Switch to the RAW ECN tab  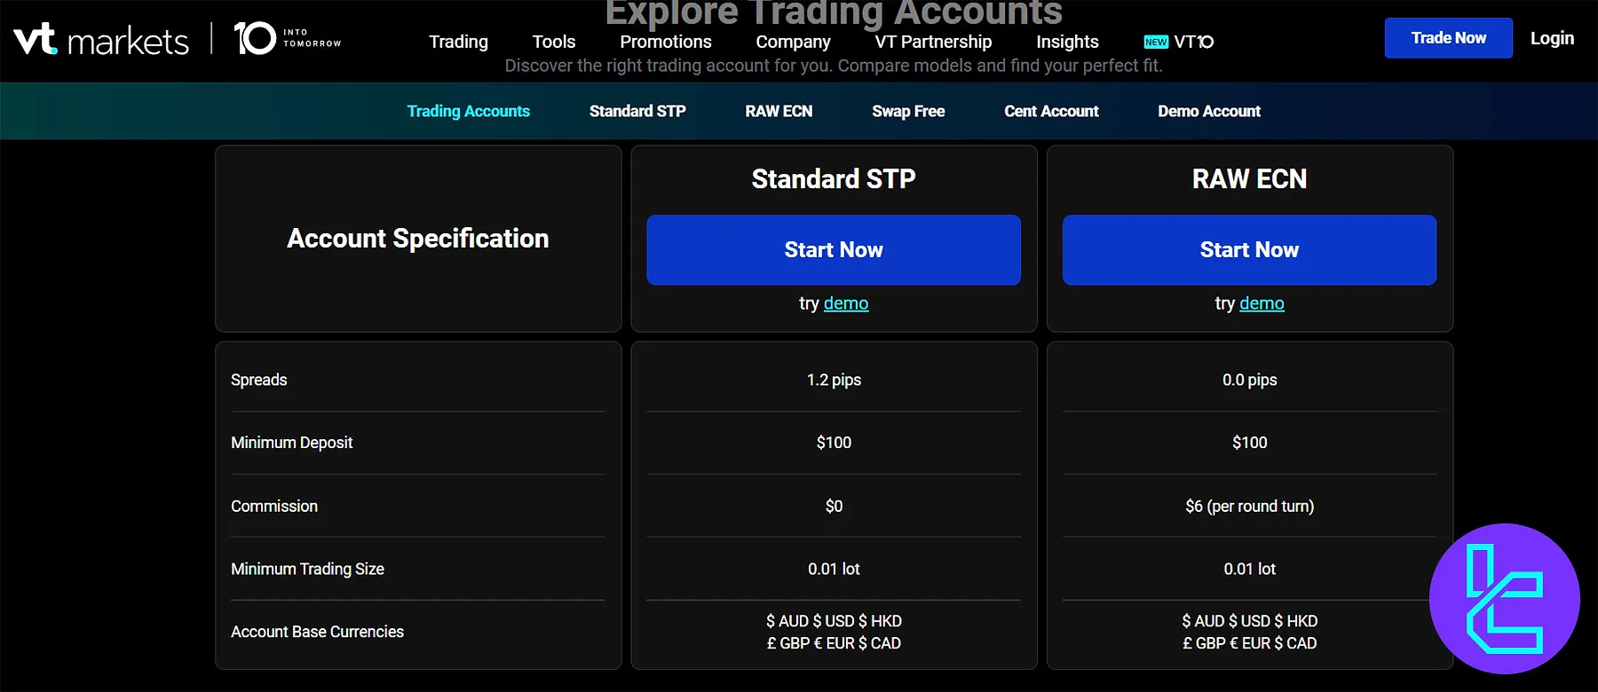click(x=779, y=111)
